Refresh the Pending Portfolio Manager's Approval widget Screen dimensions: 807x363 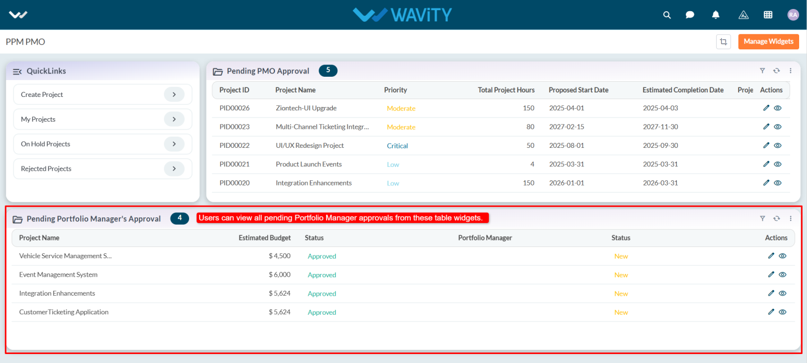(776, 218)
